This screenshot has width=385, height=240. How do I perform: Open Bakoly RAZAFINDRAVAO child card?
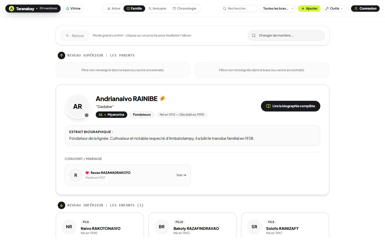pos(192,226)
